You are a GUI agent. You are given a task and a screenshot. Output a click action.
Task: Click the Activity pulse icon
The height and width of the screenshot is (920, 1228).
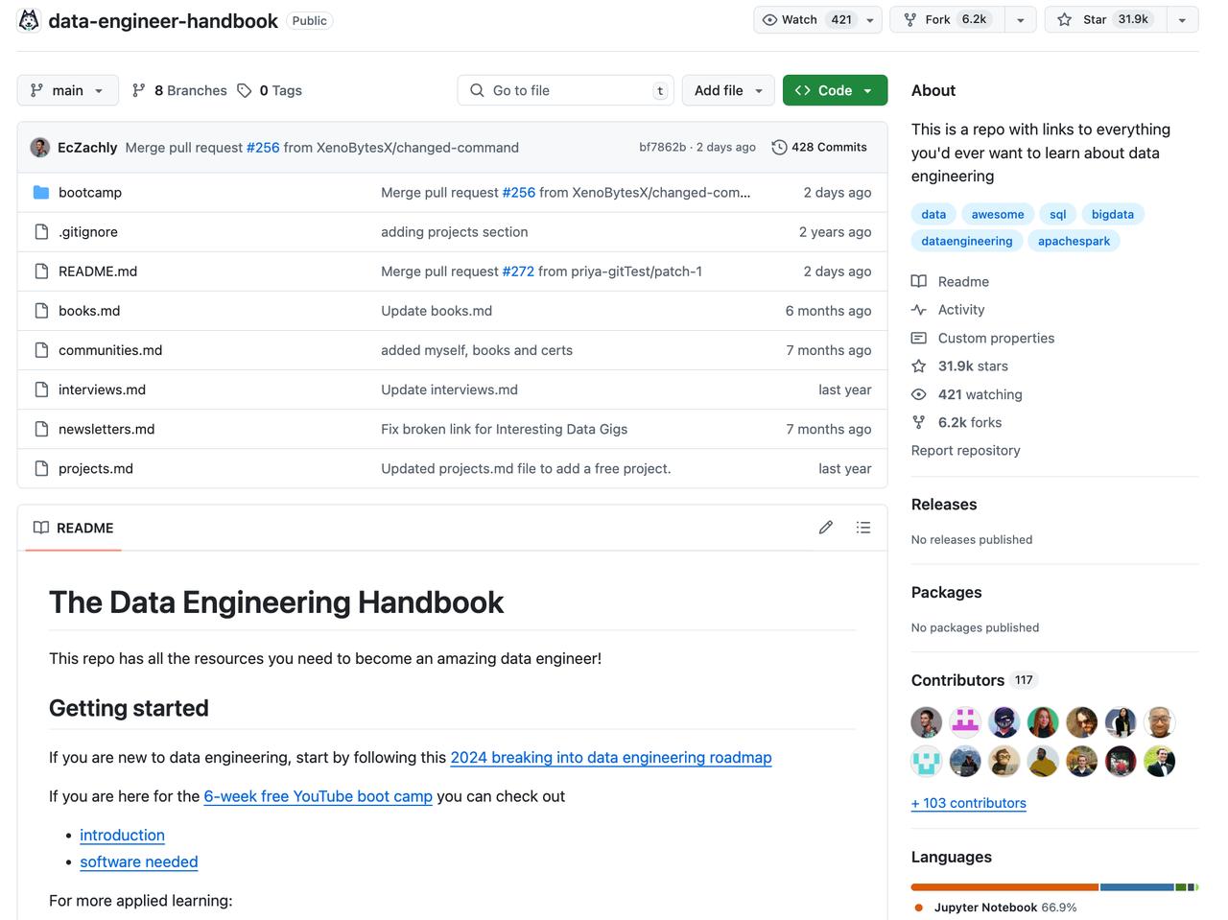(x=919, y=309)
